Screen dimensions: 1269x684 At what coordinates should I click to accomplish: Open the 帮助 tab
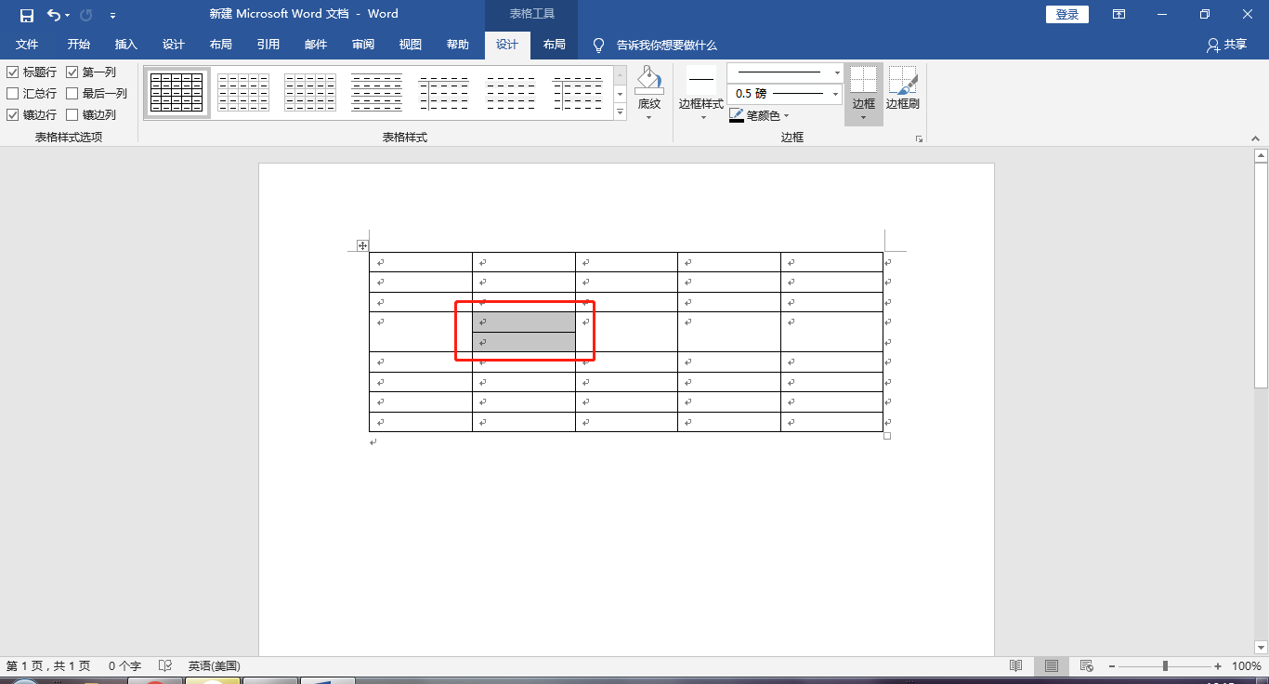pos(458,45)
